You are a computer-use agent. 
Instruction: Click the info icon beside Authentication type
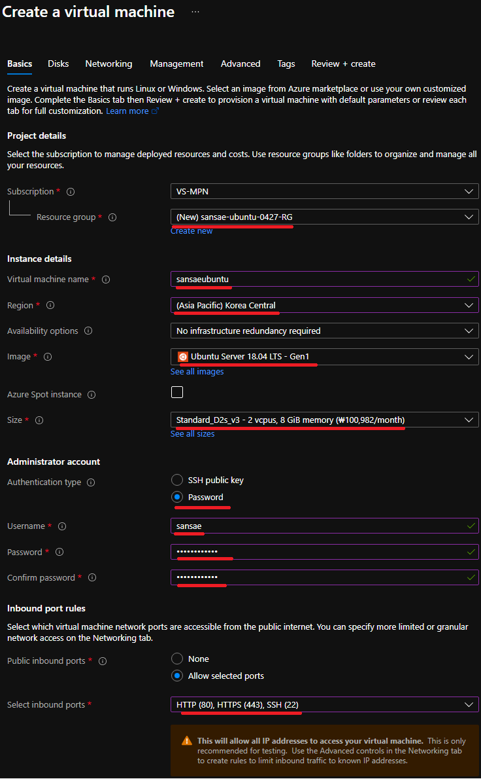91,482
